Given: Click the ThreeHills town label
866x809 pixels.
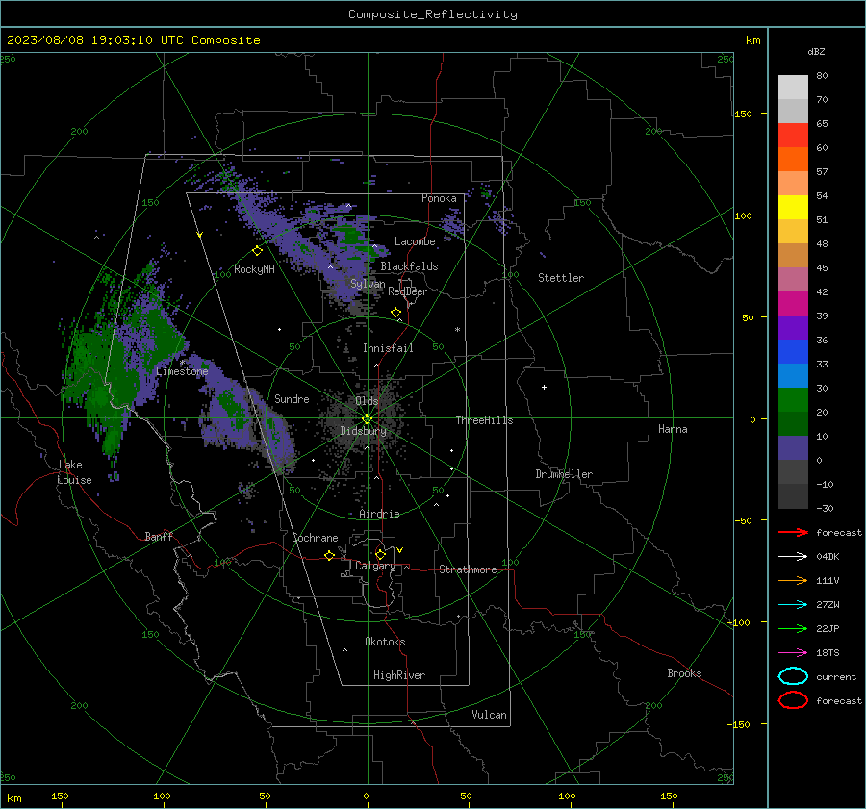Looking at the screenshot, I should pyautogui.click(x=484, y=420).
